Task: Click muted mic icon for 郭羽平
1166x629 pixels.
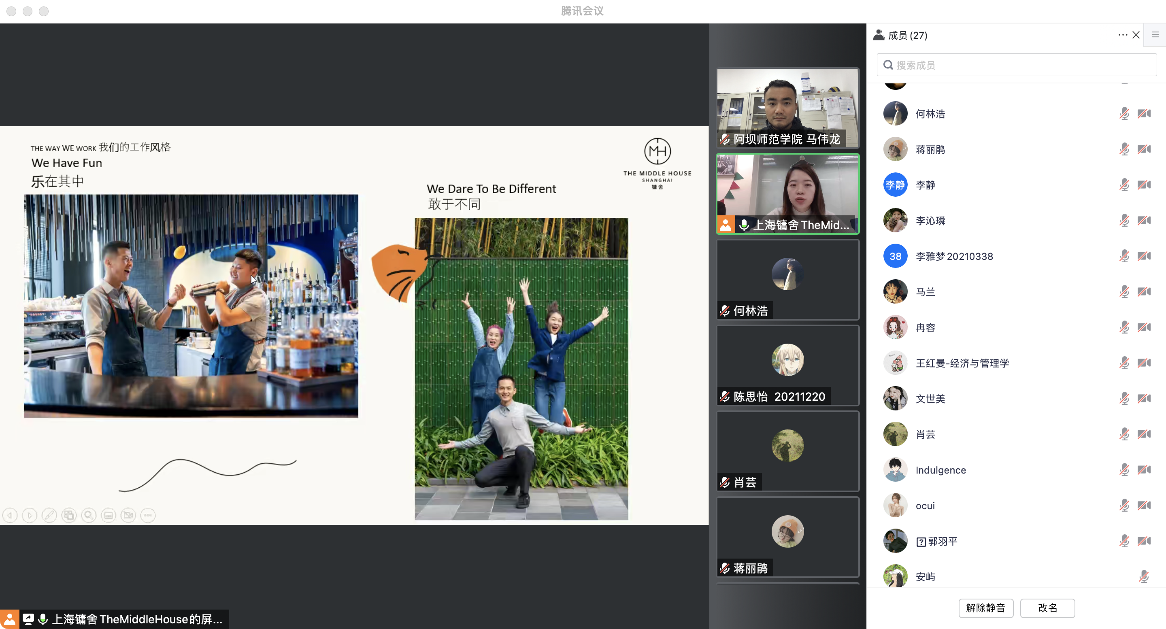Action: [1124, 541]
